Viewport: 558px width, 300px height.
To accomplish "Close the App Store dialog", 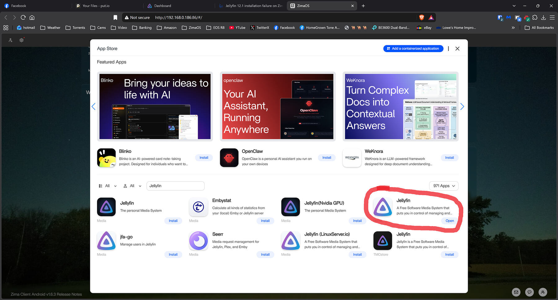I will pyautogui.click(x=457, y=48).
